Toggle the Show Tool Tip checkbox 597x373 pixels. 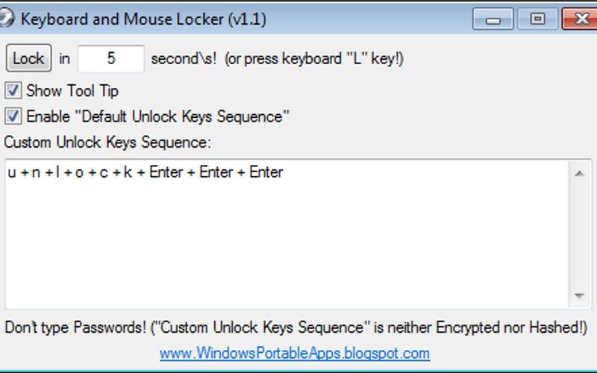point(13,91)
